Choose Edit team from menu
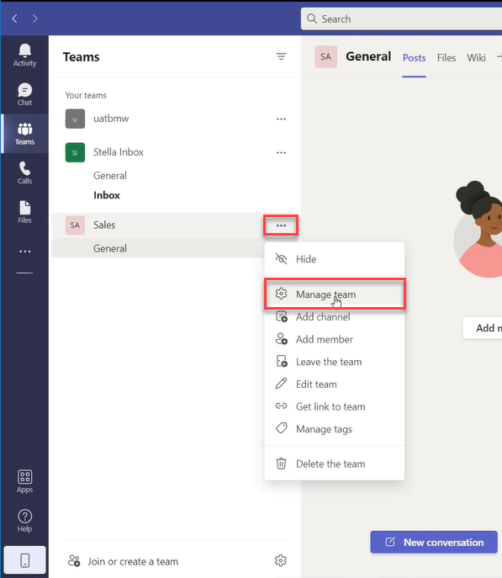This screenshot has height=578, width=502. (x=335, y=384)
